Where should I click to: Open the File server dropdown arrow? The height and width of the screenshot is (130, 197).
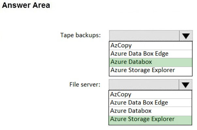click(x=186, y=85)
